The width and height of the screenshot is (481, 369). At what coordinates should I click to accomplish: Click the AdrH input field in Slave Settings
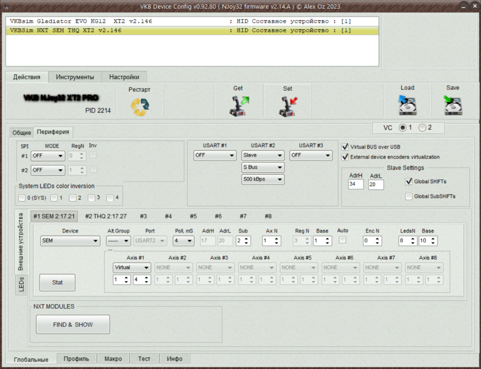click(x=355, y=184)
